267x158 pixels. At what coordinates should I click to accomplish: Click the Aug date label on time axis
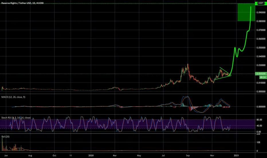point(30,155)
